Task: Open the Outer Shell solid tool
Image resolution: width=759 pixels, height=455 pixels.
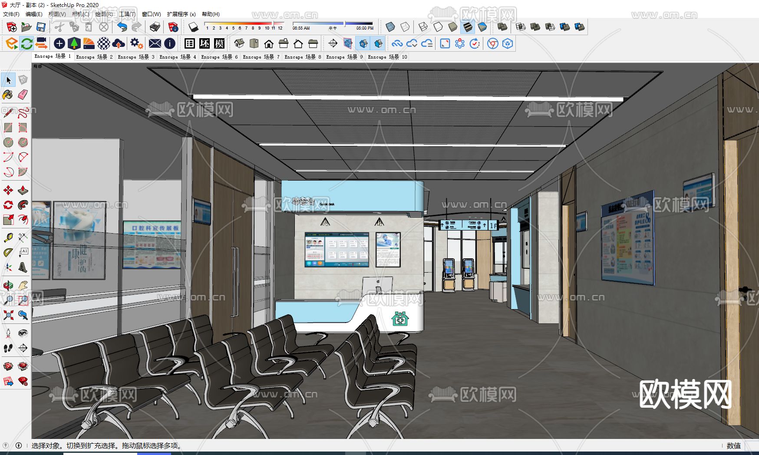Action: click(502, 27)
